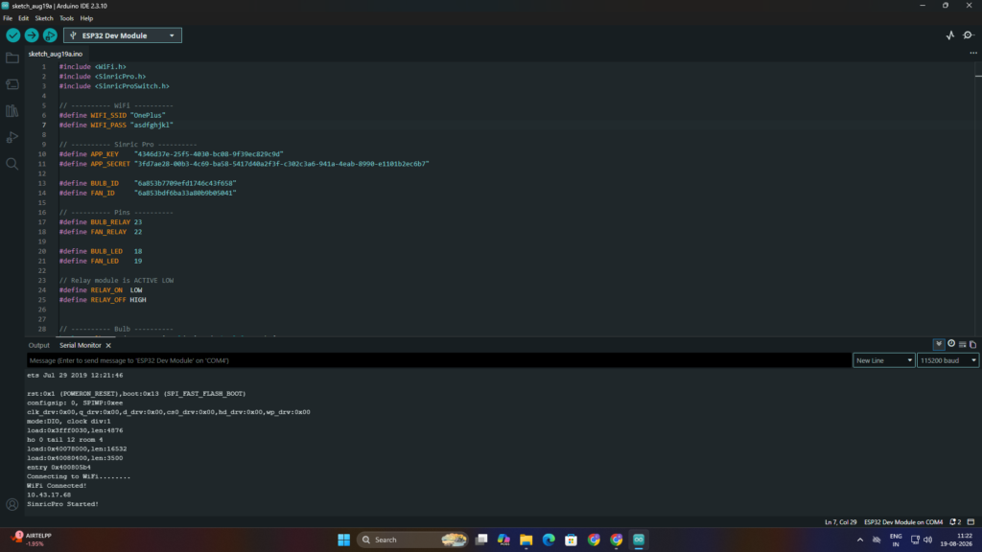Click the WIFI_PASS define on line 7
Image resolution: width=982 pixels, height=552 pixels.
tap(116, 126)
